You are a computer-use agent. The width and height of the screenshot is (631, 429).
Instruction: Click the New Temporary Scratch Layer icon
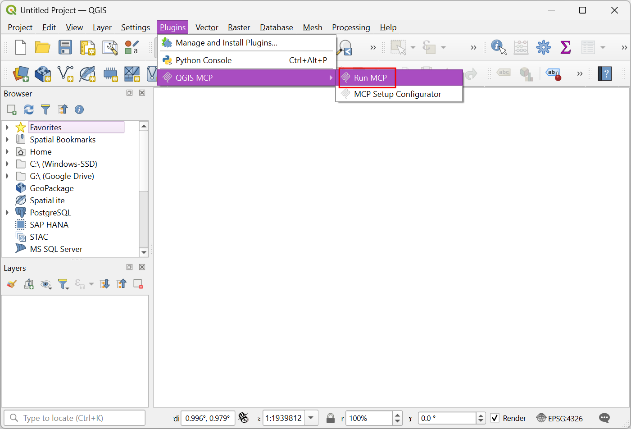click(110, 74)
